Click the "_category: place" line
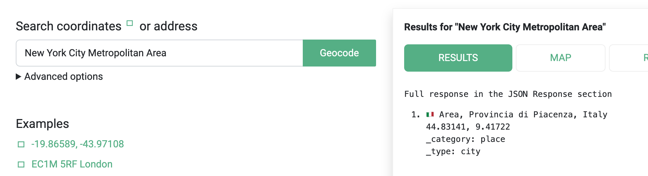The height and width of the screenshot is (176, 648). pos(465,139)
